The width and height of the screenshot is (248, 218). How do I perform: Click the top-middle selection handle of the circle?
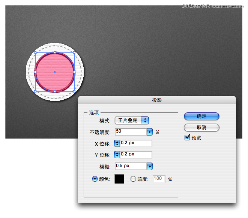55,52
